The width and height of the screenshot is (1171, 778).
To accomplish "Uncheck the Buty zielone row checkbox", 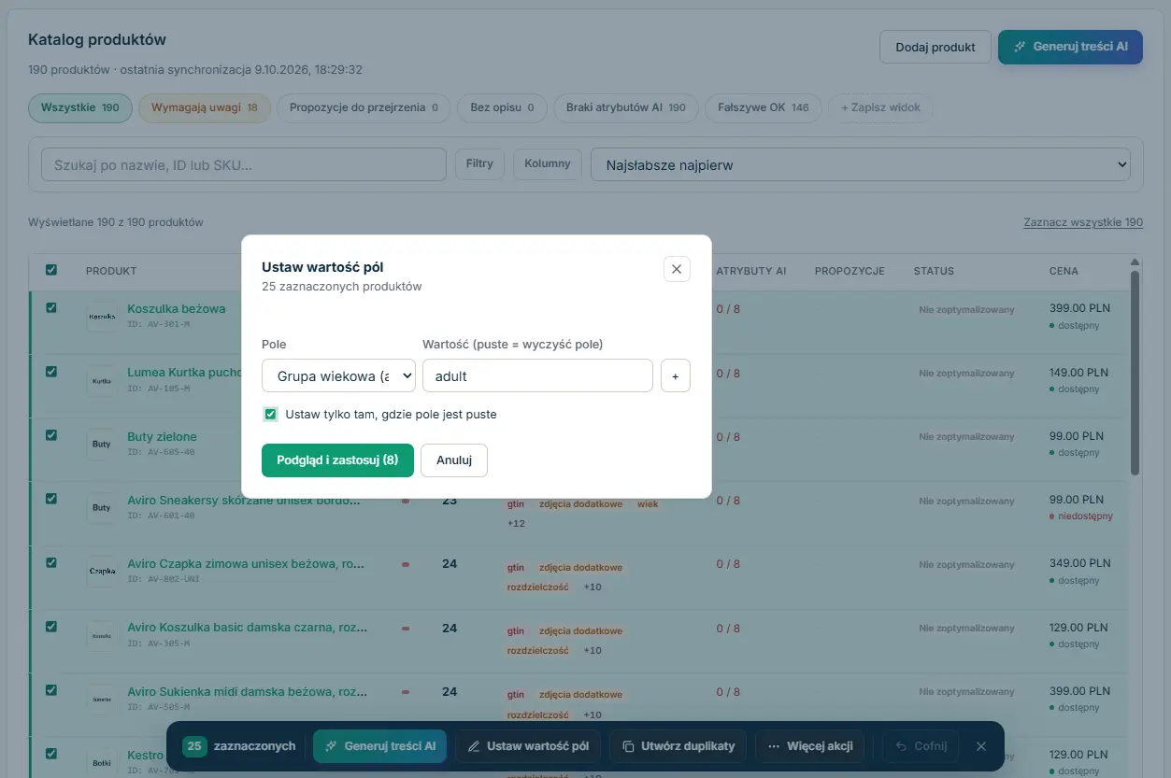I will click(51, 434).
